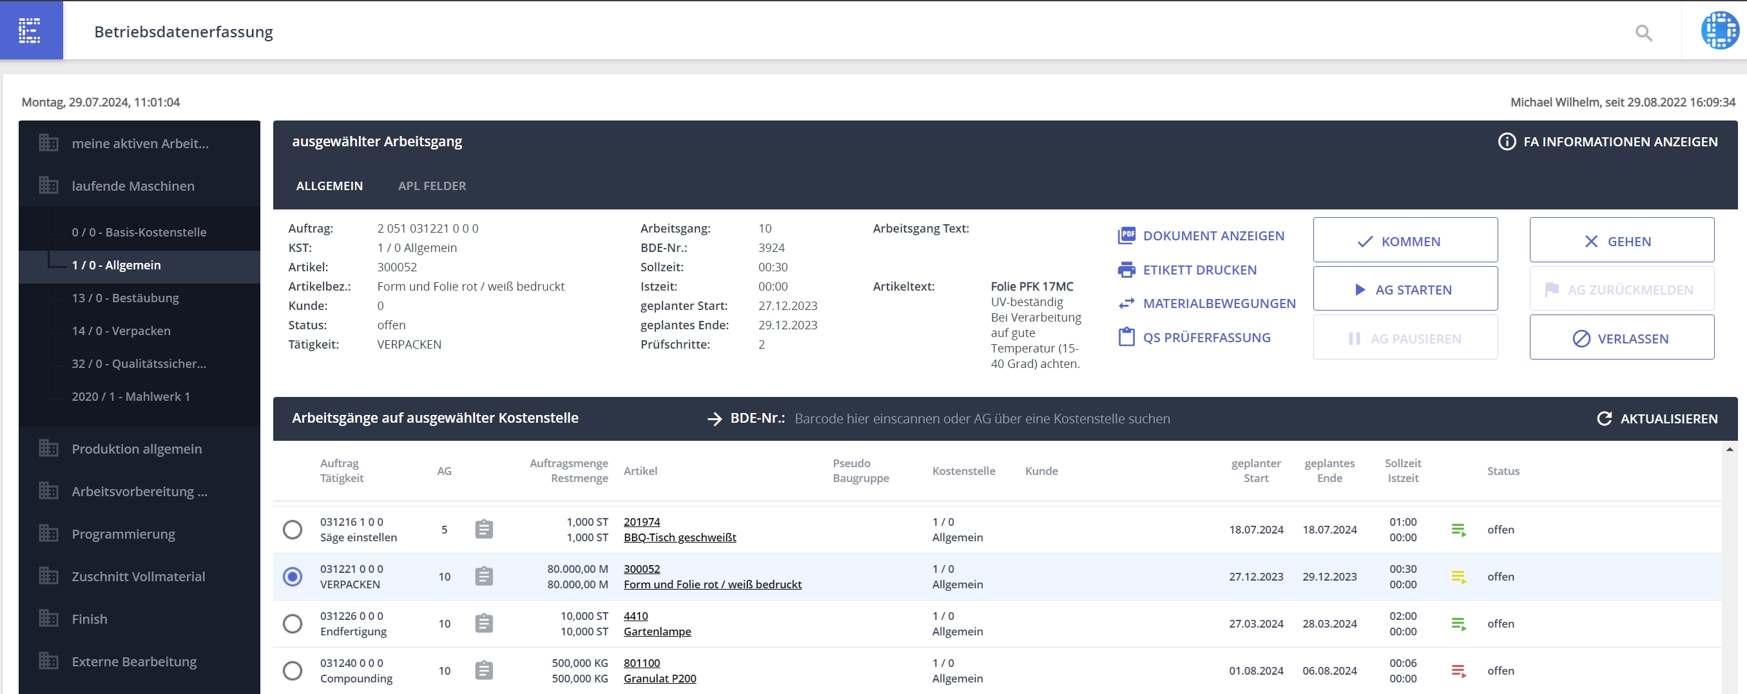Viewport: 1747px width, 694px height.
Task: Click the GEHEN button
Action: coord(1621,240)
